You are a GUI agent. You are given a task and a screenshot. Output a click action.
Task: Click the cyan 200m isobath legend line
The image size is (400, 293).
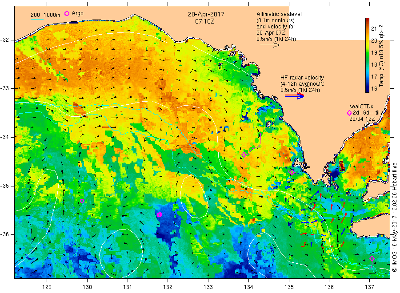click(37, 19)
